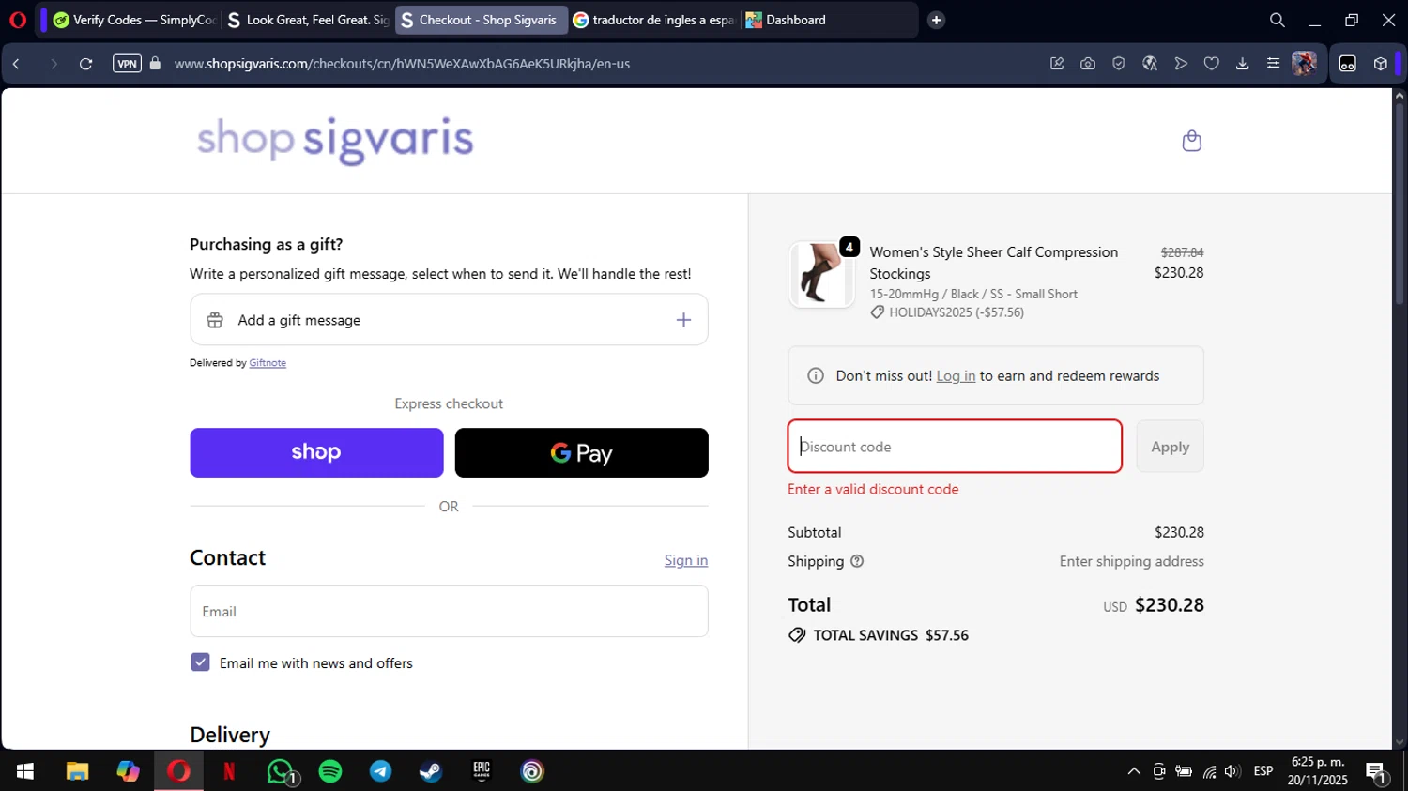Click the ESP language indicator
Screen dimensions: 1408x791
coord(1263,771)
